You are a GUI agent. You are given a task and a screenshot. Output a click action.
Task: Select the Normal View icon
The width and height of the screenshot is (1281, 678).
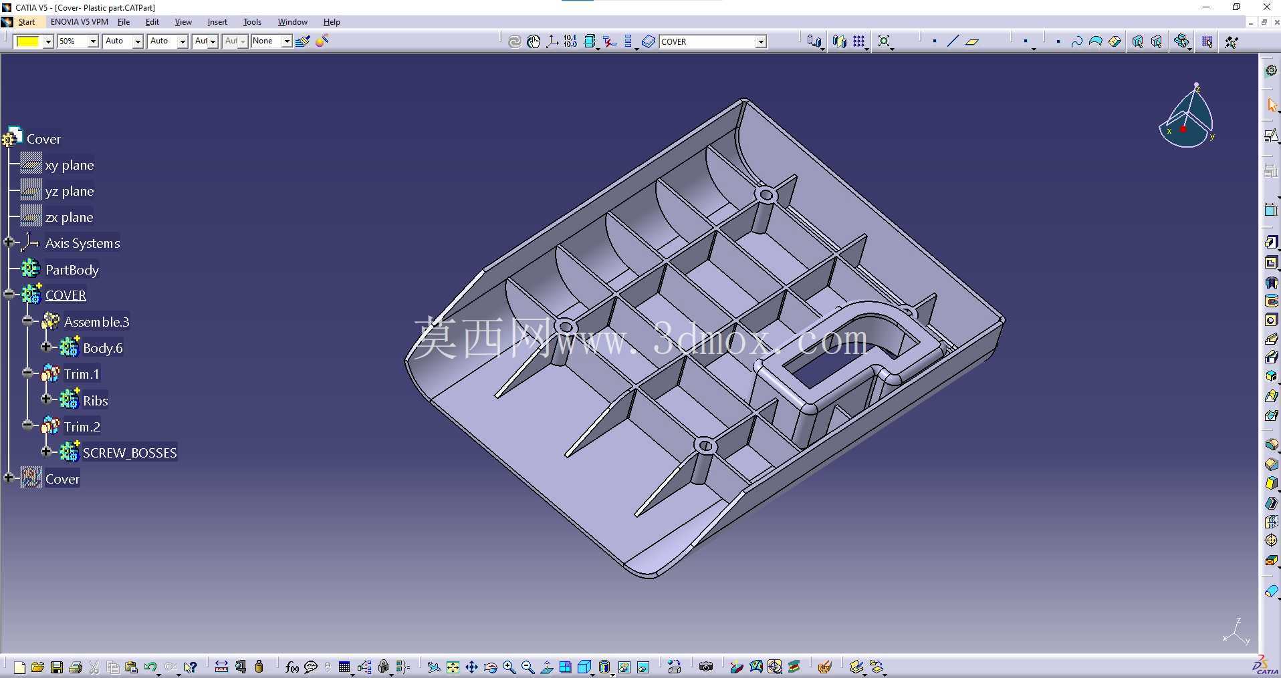547,667
